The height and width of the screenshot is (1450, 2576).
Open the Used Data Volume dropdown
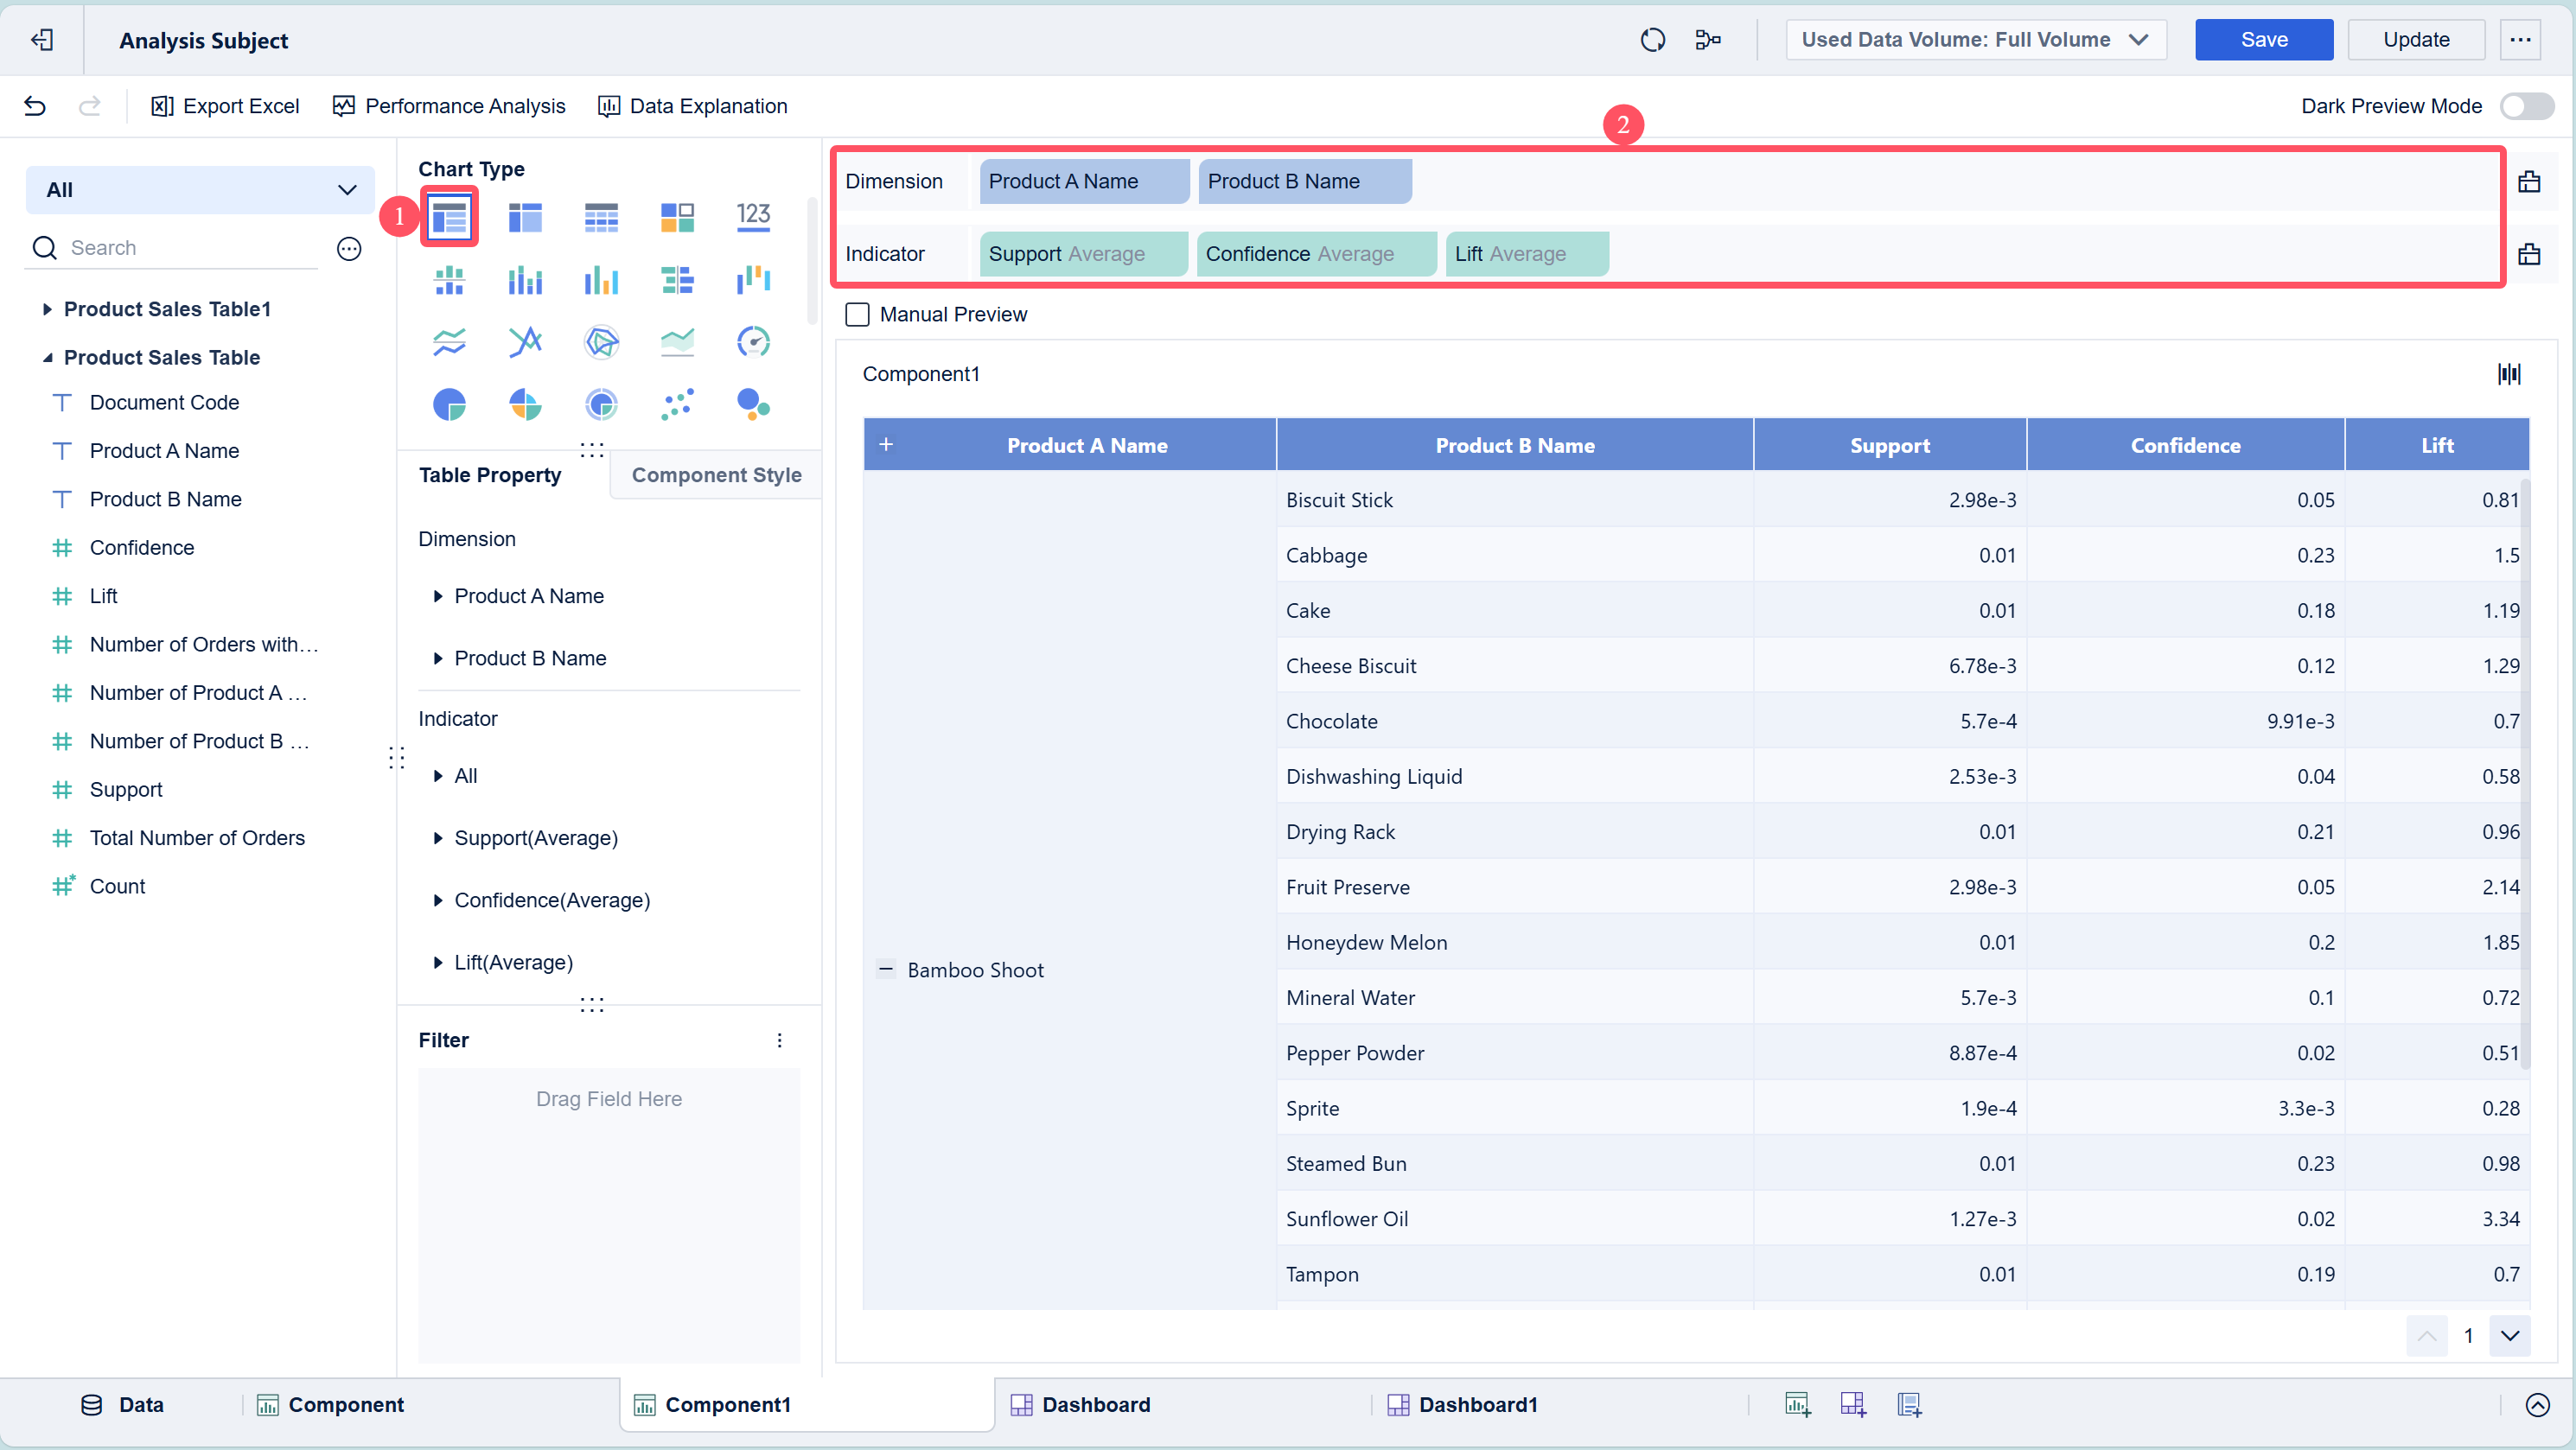[1975, 40]
